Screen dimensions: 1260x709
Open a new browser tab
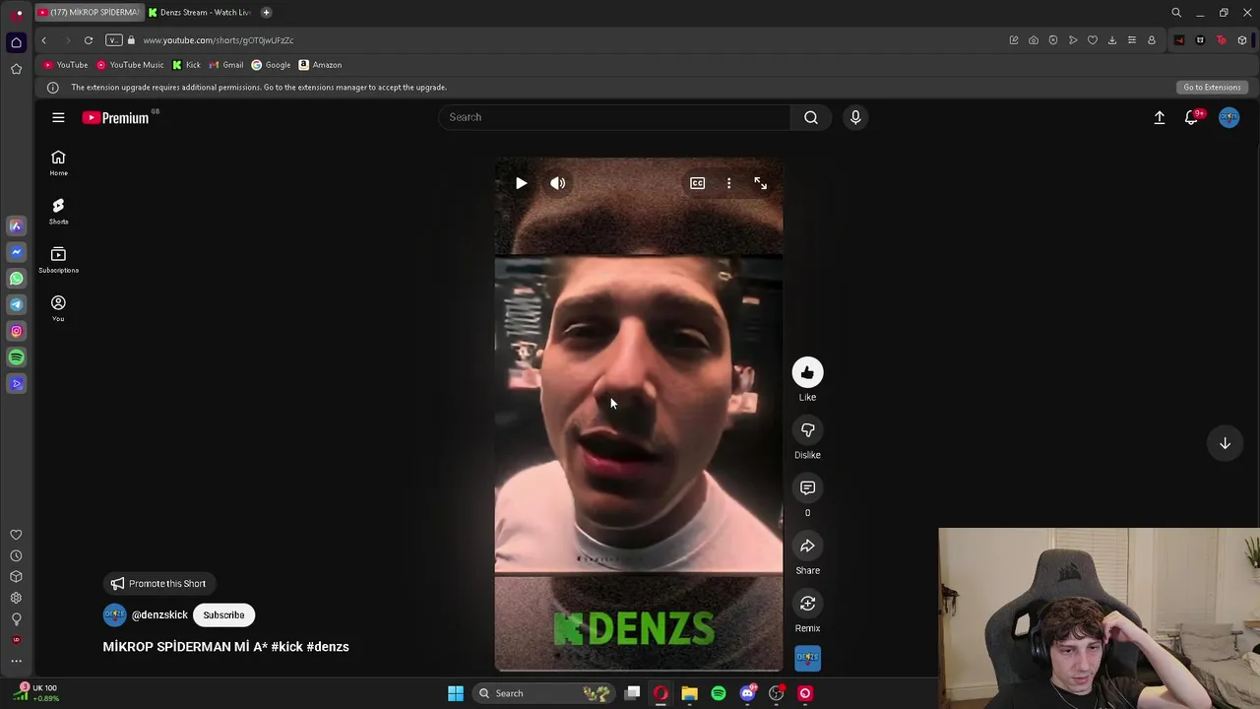(266, 13)
